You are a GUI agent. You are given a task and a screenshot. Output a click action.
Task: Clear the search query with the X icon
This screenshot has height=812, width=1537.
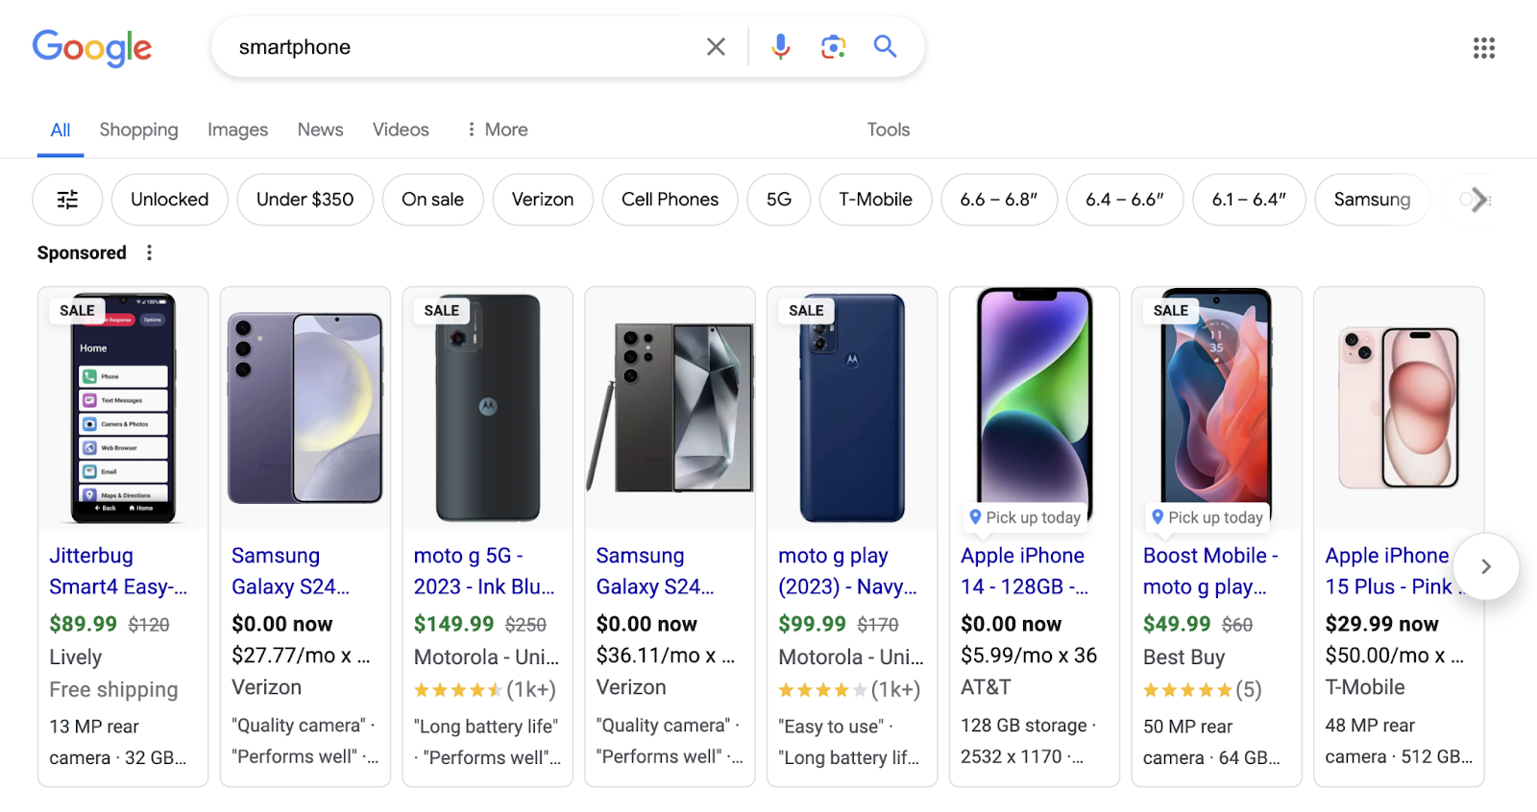(x=715, y=46)
